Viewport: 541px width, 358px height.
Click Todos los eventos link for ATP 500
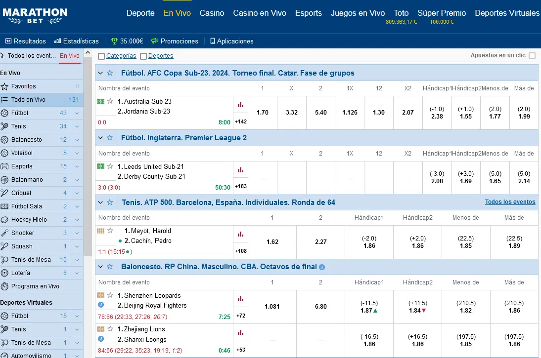pos(510,202)
